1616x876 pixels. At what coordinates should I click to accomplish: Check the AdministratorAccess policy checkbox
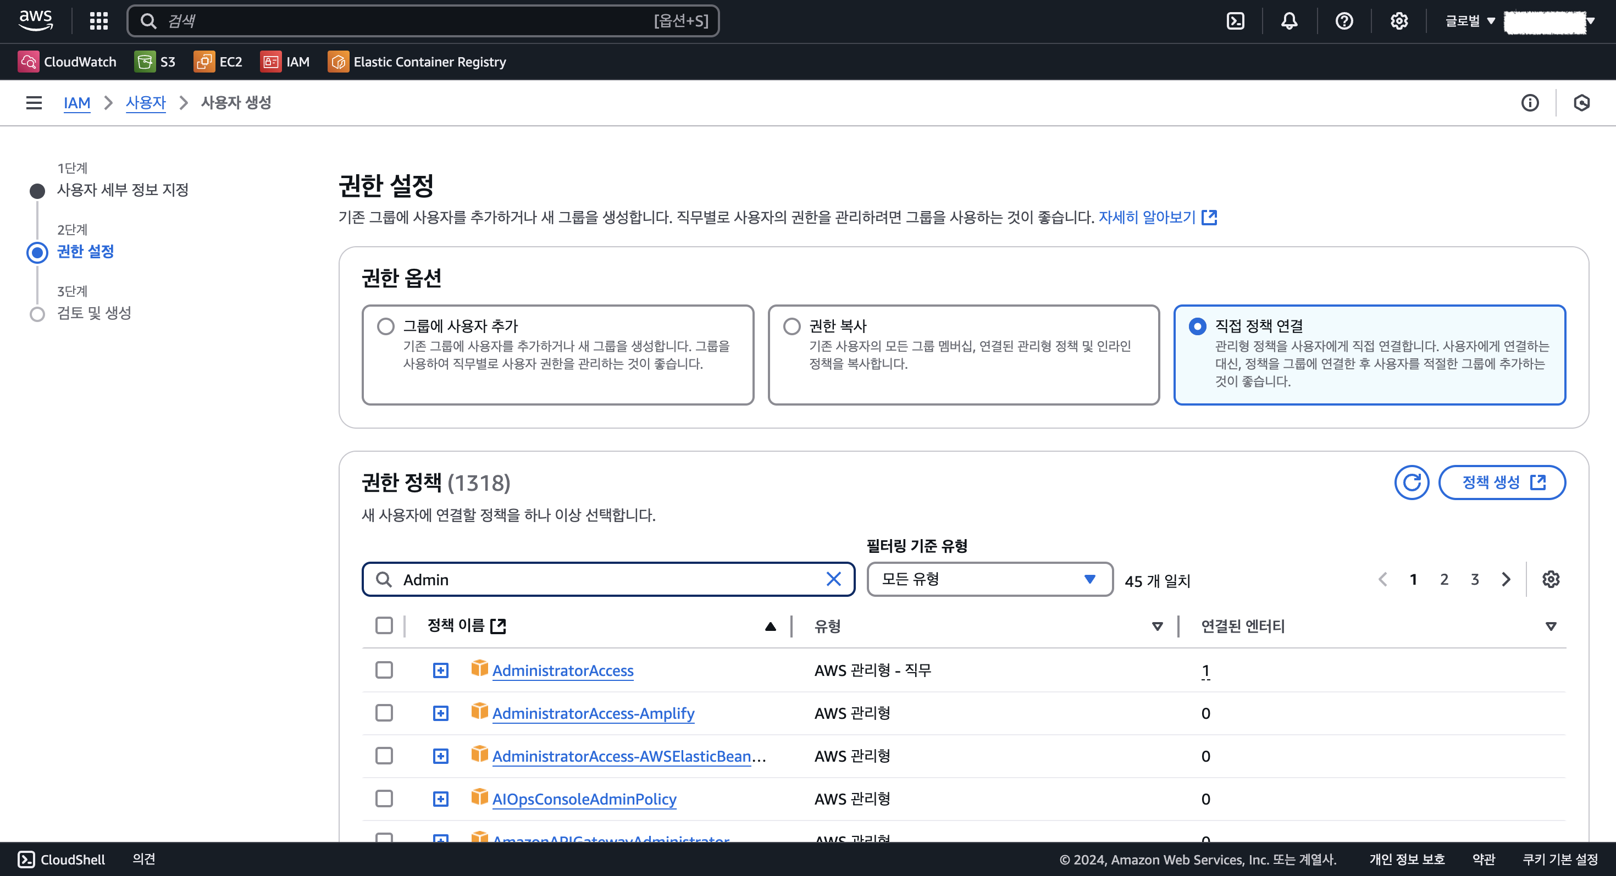pos(384,670)
